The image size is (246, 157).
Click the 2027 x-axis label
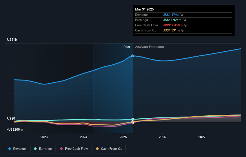(x=202, y=137)
